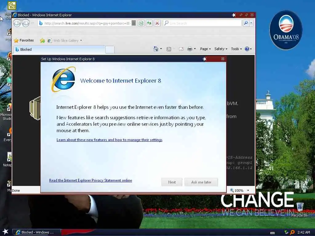Click the 2:42 AM clock in tray
The width and height of the screenshot is (315, 236).
tap(304, 232)
